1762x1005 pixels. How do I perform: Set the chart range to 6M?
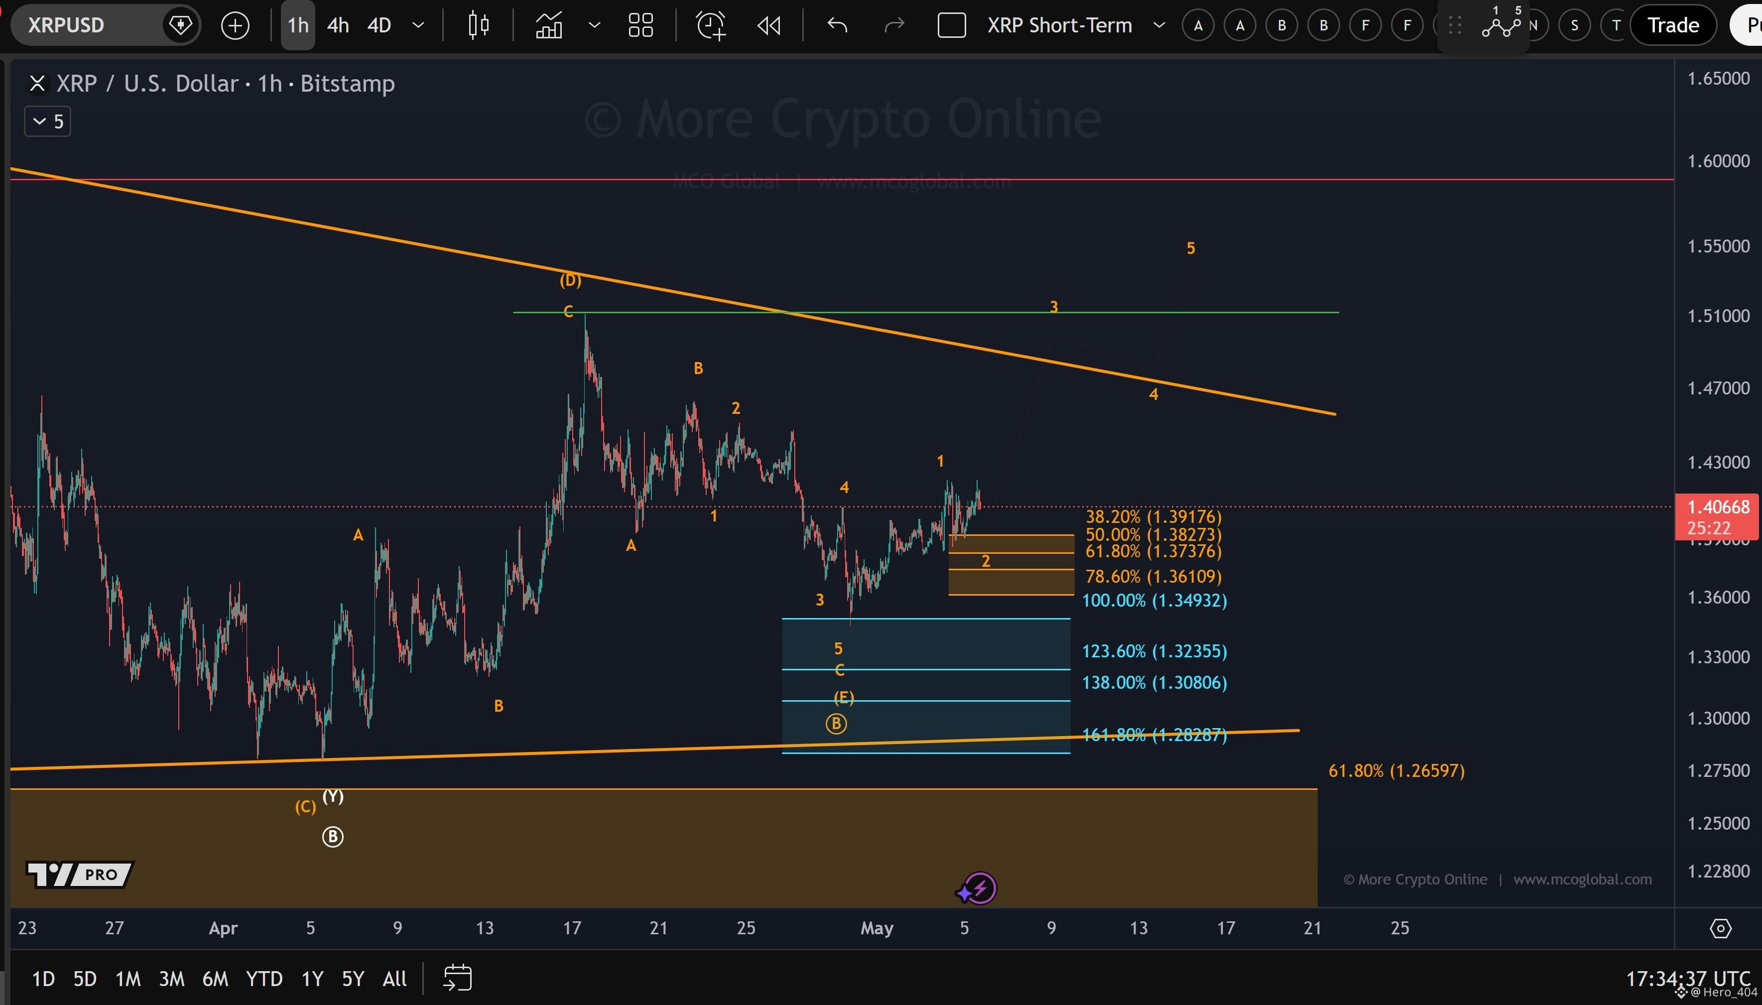pyautogui.click(x=215, y=979)
